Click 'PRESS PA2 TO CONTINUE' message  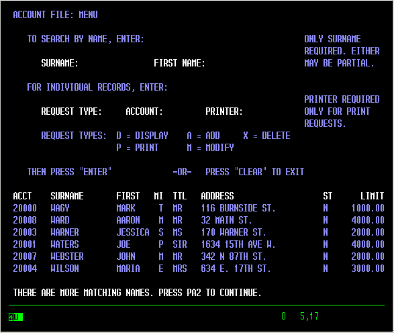(210, 293)
